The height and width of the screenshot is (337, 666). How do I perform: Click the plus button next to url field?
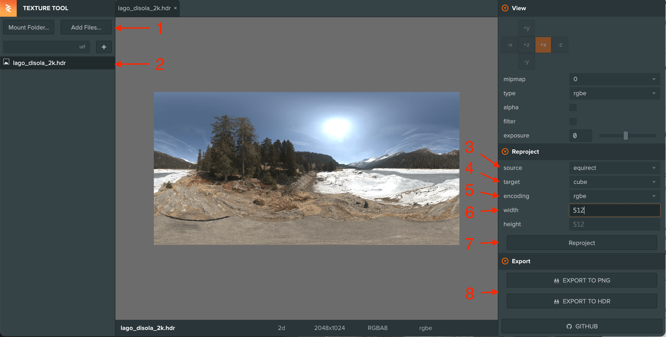[x=104, y=47]
